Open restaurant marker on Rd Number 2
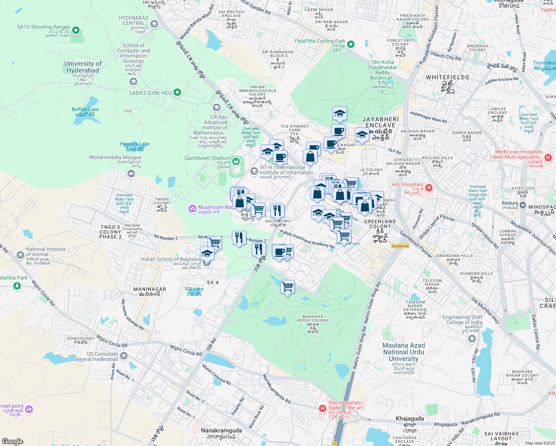Image resolution: width=556 pixels, height=446 pixels. (239, 238)
